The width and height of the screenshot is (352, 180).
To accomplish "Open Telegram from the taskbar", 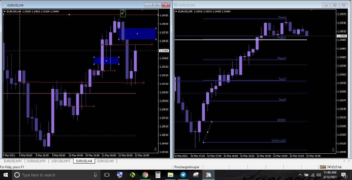I will 183,175.
